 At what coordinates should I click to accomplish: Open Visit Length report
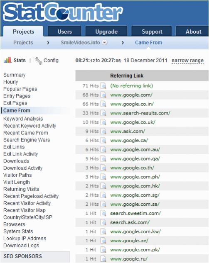tap(17, 182)
